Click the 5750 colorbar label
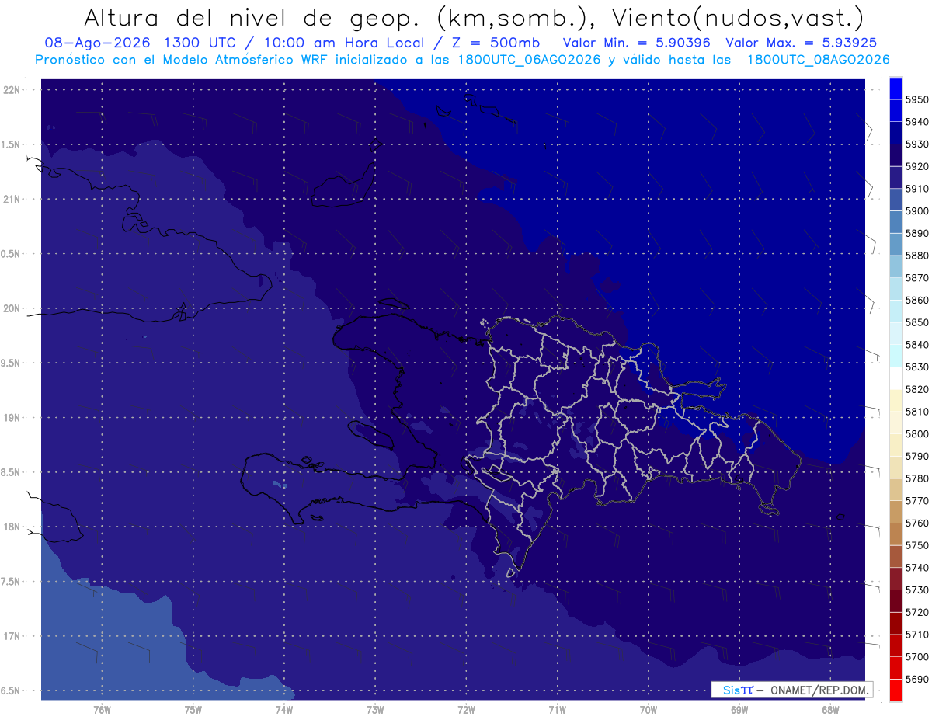 pyautogui.click(x=916, y=545)
